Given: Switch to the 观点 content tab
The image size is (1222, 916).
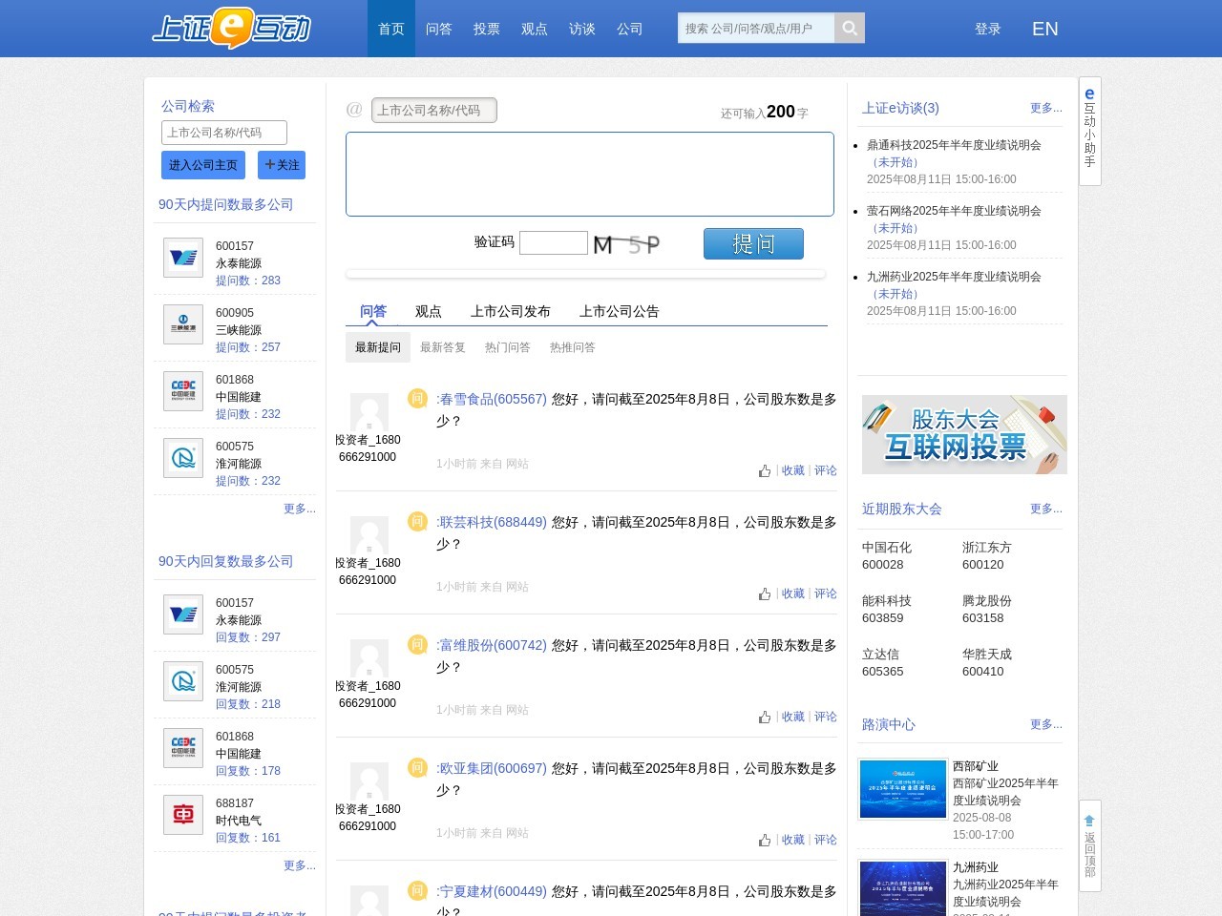Looking at the screenshot, I should [428, 311].
